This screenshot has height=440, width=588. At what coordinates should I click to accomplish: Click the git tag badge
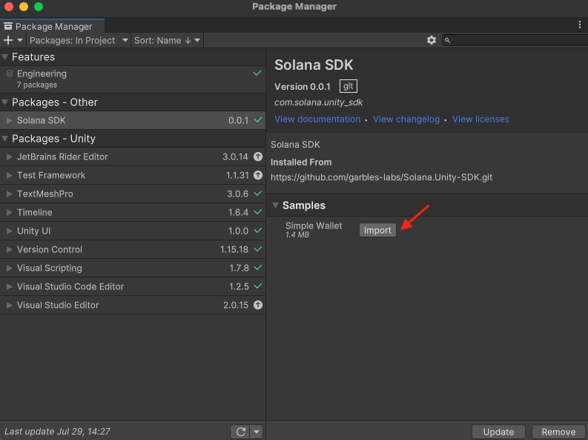tap(348, 86)
